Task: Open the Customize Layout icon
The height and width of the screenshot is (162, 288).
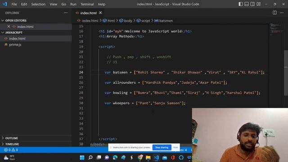Action: (259, 4)
